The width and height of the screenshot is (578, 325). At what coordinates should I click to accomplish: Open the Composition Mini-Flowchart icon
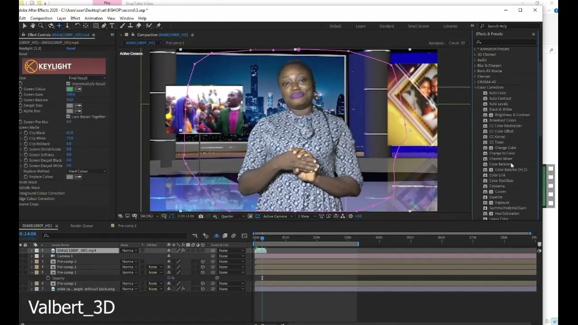tap(195, 236)
